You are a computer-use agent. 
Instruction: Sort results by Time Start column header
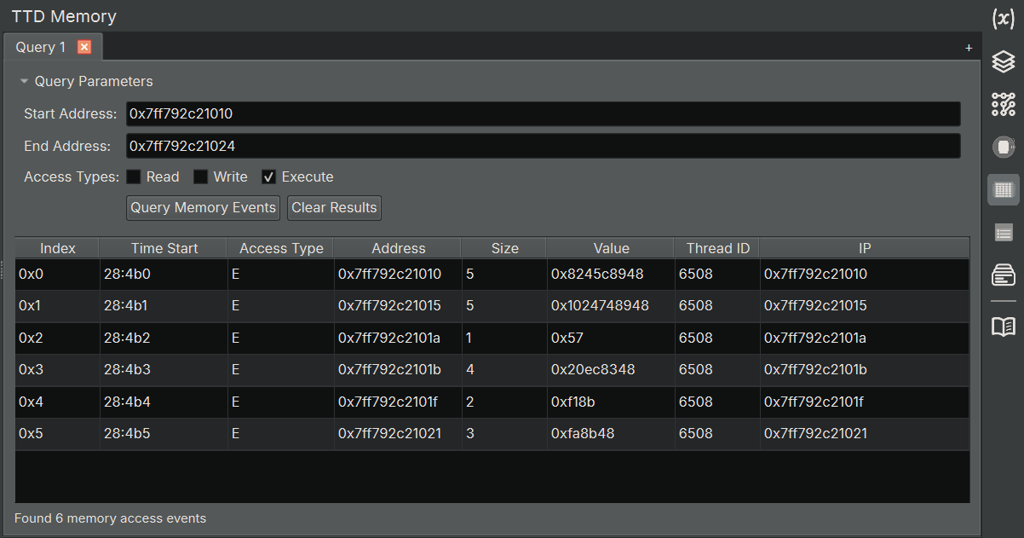[164, 249]
